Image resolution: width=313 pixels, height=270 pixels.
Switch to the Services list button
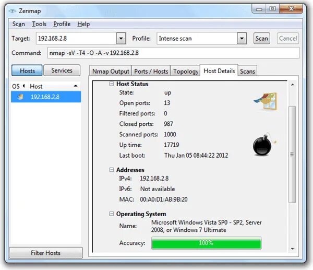pos(62,71)
